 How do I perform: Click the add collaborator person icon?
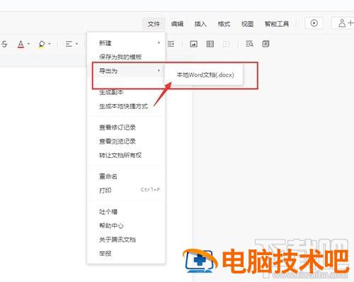(342, 23)
